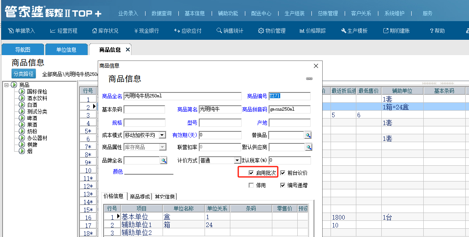Open 库存状况 in the toolbar
This screenshot has width=469, height=237.
coord(105,31)
